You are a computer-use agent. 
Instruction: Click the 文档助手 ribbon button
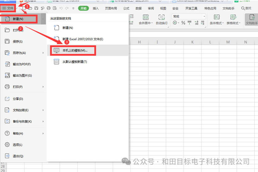coord(252,19)
